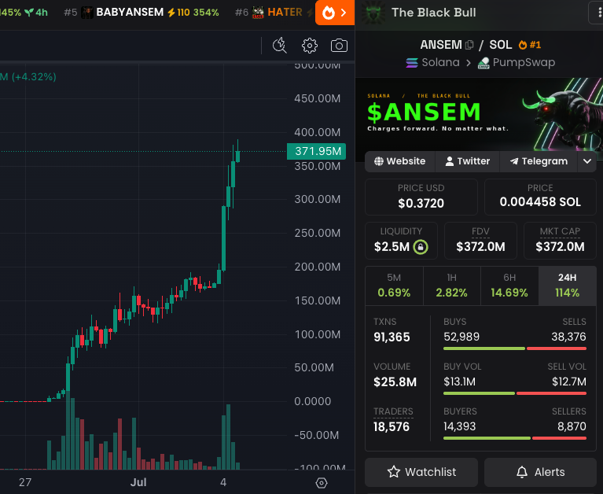Click the BUYERS 14,393 value
603x494 pixels.
(460, 426)
